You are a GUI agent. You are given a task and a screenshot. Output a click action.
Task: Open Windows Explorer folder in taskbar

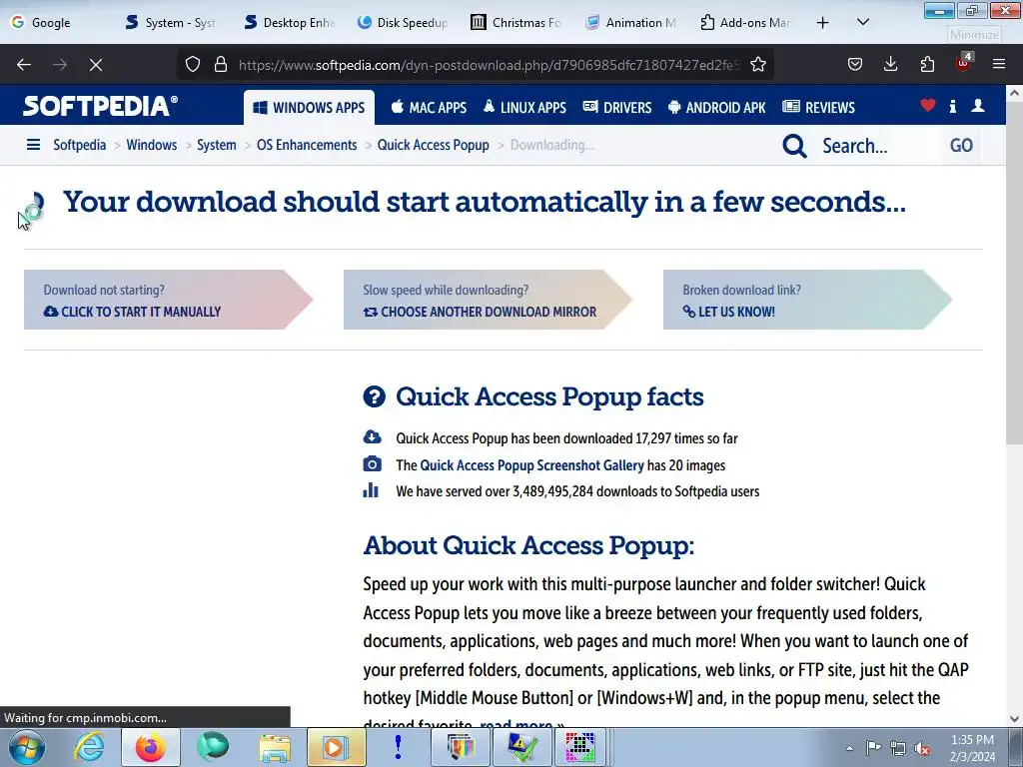pyautogui.click(x=275, y=747)
